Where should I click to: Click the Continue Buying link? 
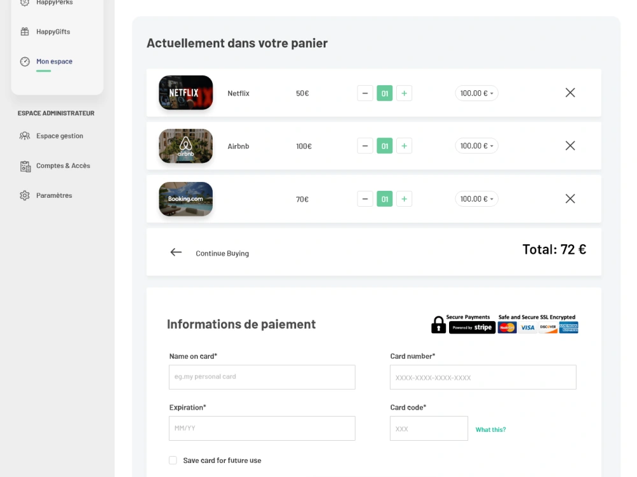pos(222,254)
